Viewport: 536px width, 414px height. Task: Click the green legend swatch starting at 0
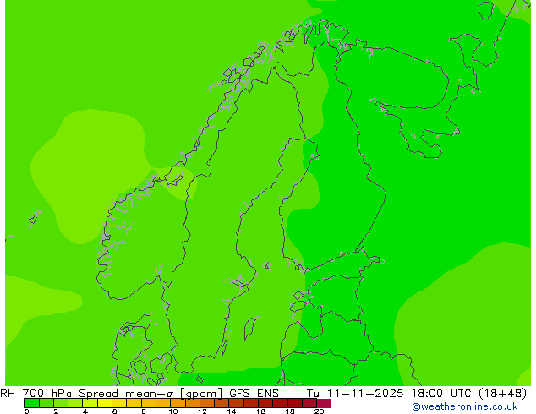pos(31,403)
